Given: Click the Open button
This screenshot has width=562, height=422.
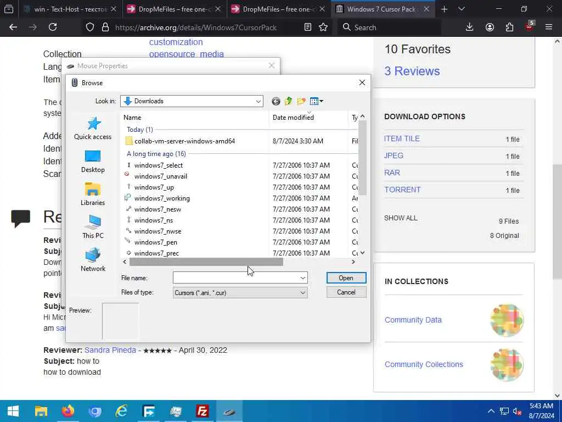Looking at the screenshot, I should pyautogui.click(x=346, y=277).
